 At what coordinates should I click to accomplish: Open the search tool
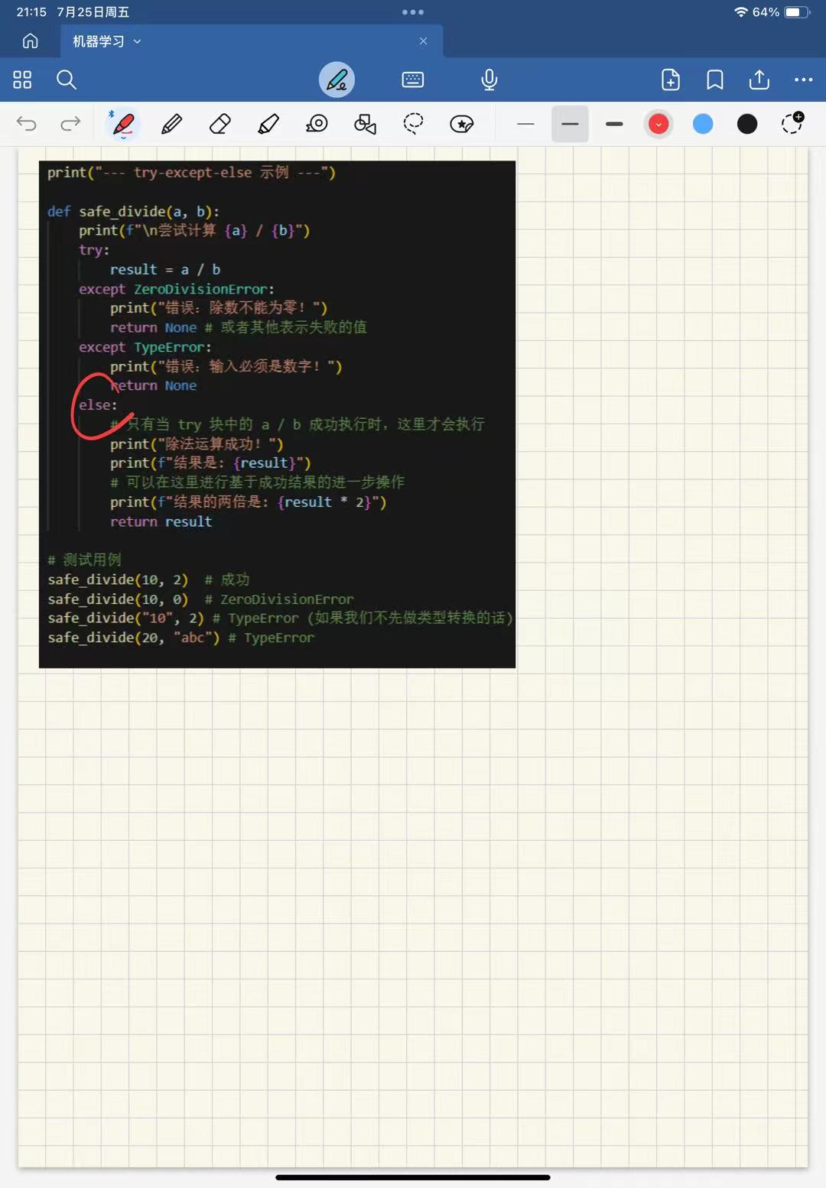click(67, 80)
